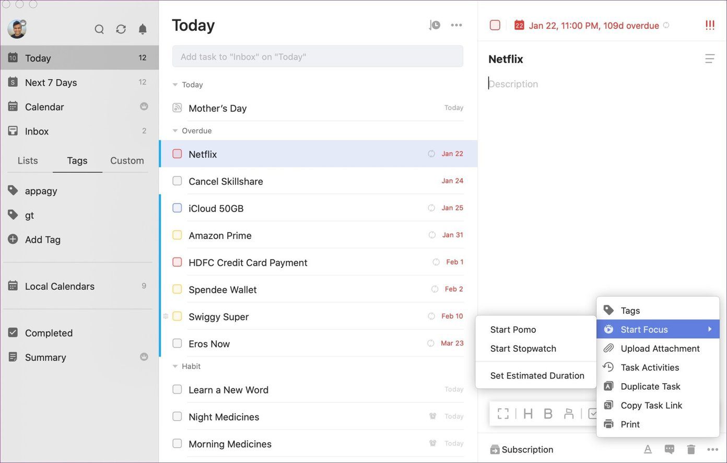Screen dimensions: 727x463
Task: Check off Night Medicines habit
Action: tap(177, 417)
